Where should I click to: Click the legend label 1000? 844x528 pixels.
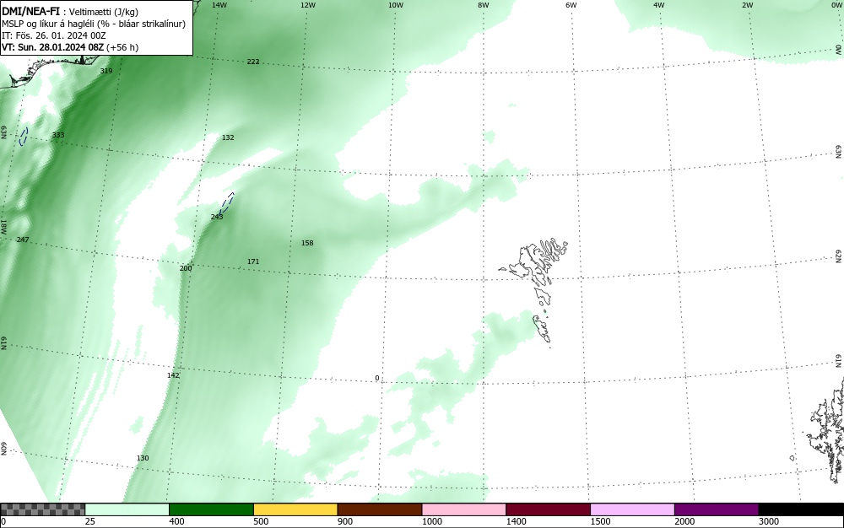(x=431, y=521)
